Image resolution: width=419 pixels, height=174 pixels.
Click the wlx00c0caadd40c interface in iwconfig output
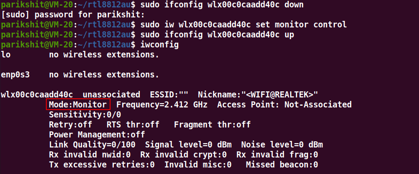(x=37, y=94)
